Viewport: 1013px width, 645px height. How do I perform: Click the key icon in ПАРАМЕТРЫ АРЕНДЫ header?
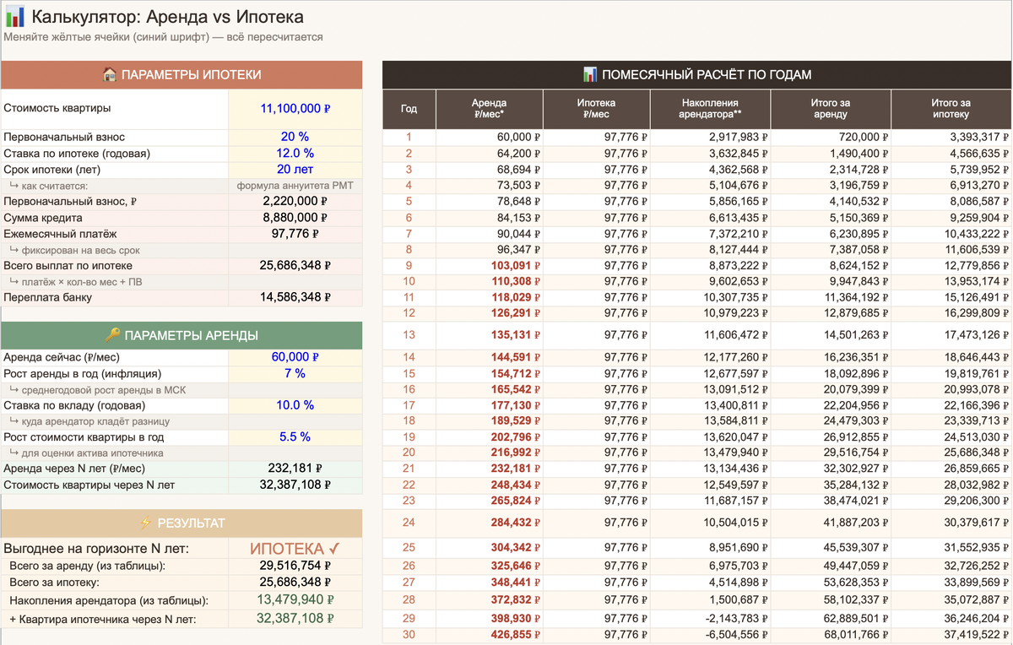tap(112, 335)
